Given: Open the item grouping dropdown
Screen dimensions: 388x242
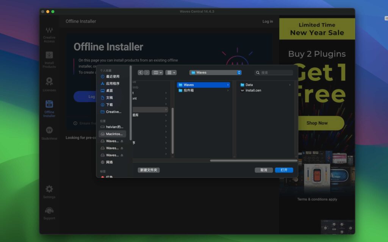Looking at the screenshot, I should [170, 72].
